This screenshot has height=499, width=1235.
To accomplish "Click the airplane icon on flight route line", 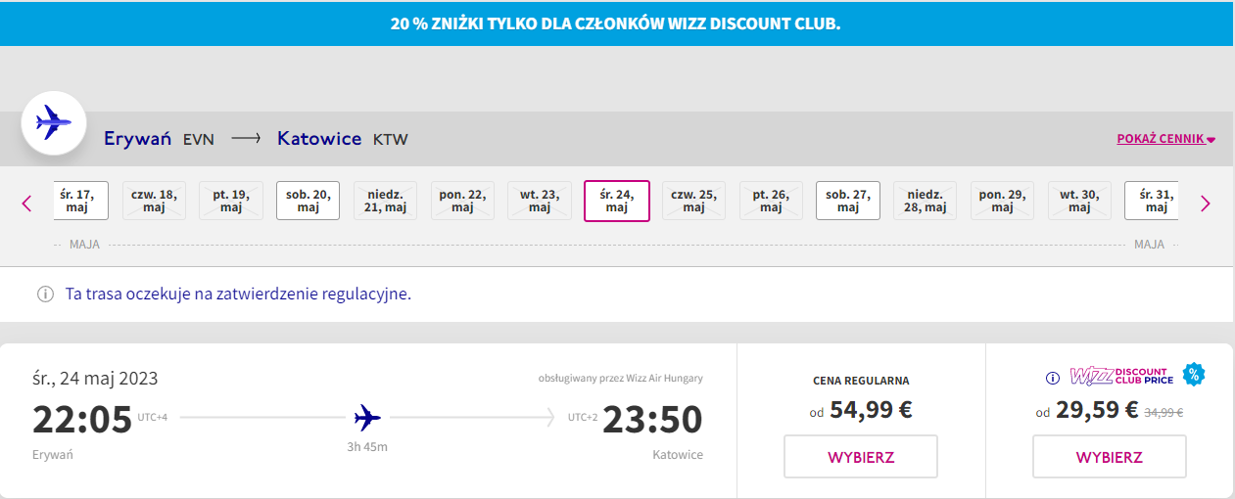I will 367,419.
